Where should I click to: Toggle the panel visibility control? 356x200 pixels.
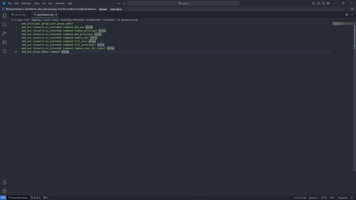coord(318,3)
